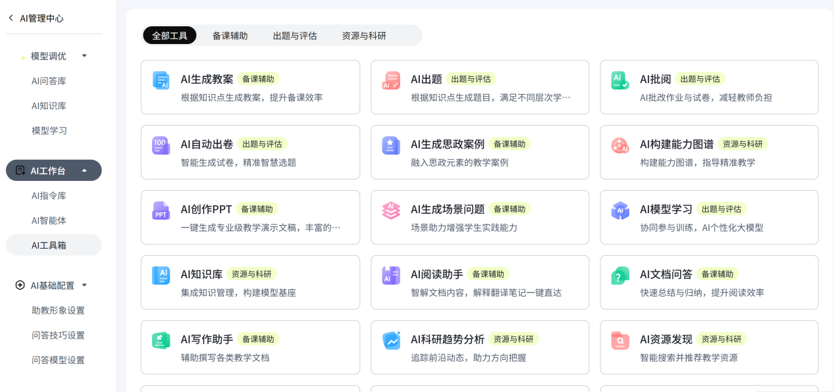The width and height of the screenshot is (834, 392).
Task: Click the AI自动出卷 score-sheet icon
Action: tap(161, 145)
